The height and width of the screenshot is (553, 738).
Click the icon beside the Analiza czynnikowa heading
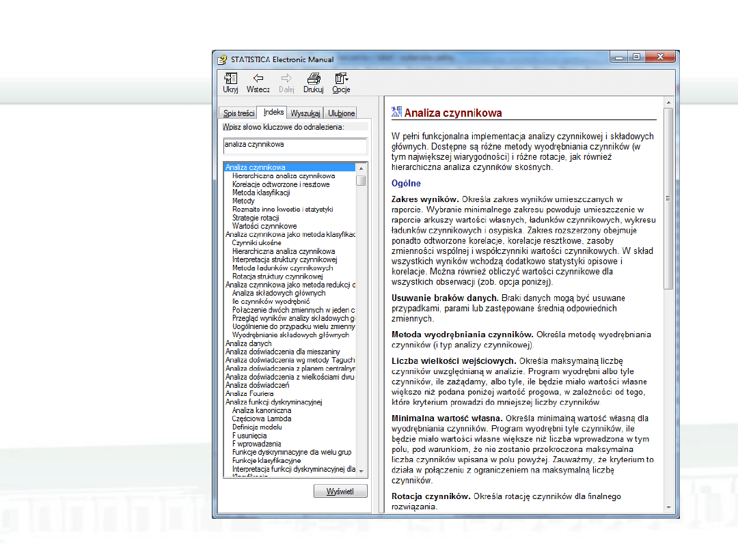[x=396, y=113]
